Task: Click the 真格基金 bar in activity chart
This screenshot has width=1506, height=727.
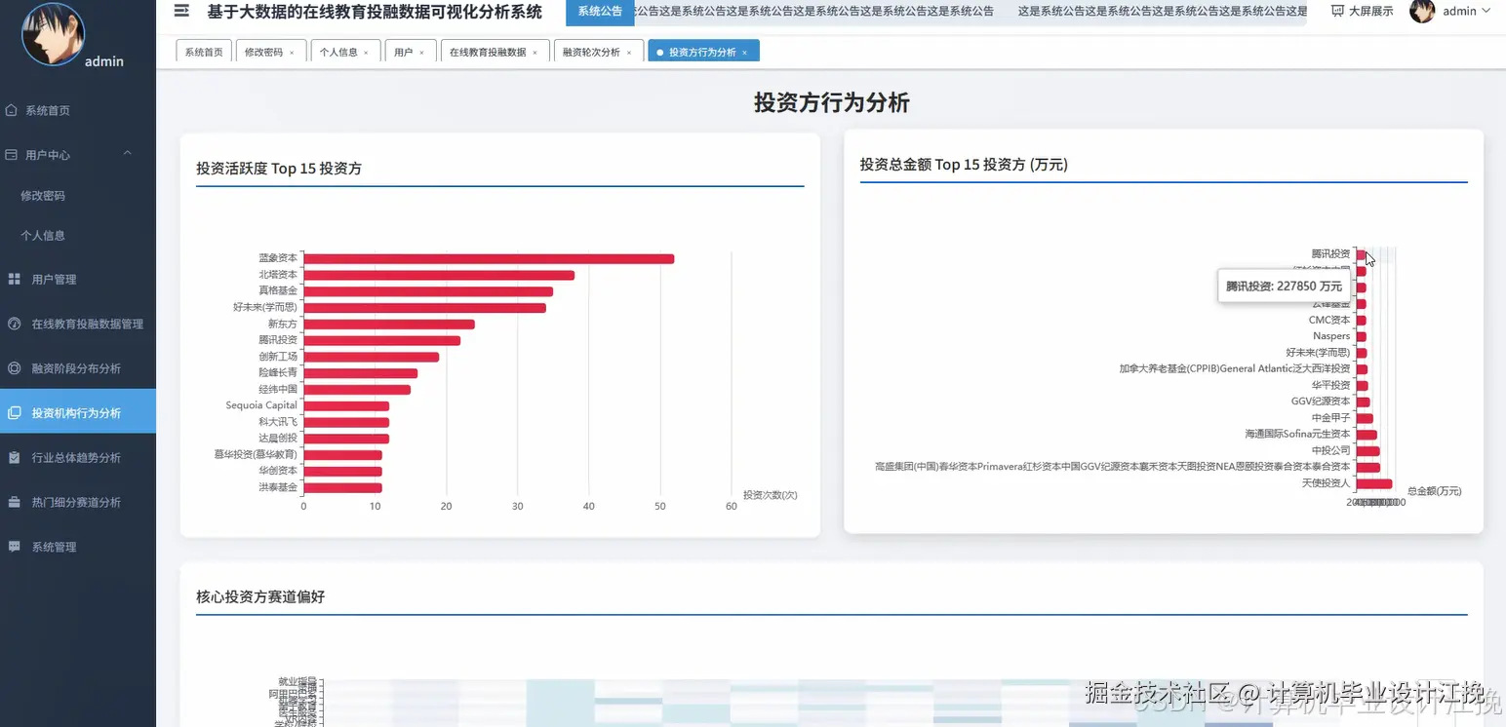Action: (x=428, y=291)
